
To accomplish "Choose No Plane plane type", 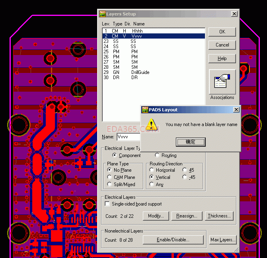I will point(109,170).
